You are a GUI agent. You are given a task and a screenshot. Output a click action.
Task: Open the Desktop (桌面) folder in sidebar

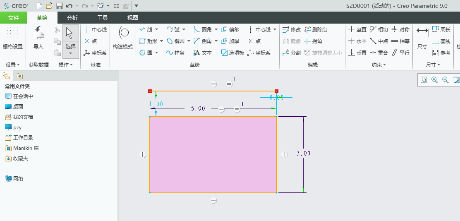tap(18, 106)
